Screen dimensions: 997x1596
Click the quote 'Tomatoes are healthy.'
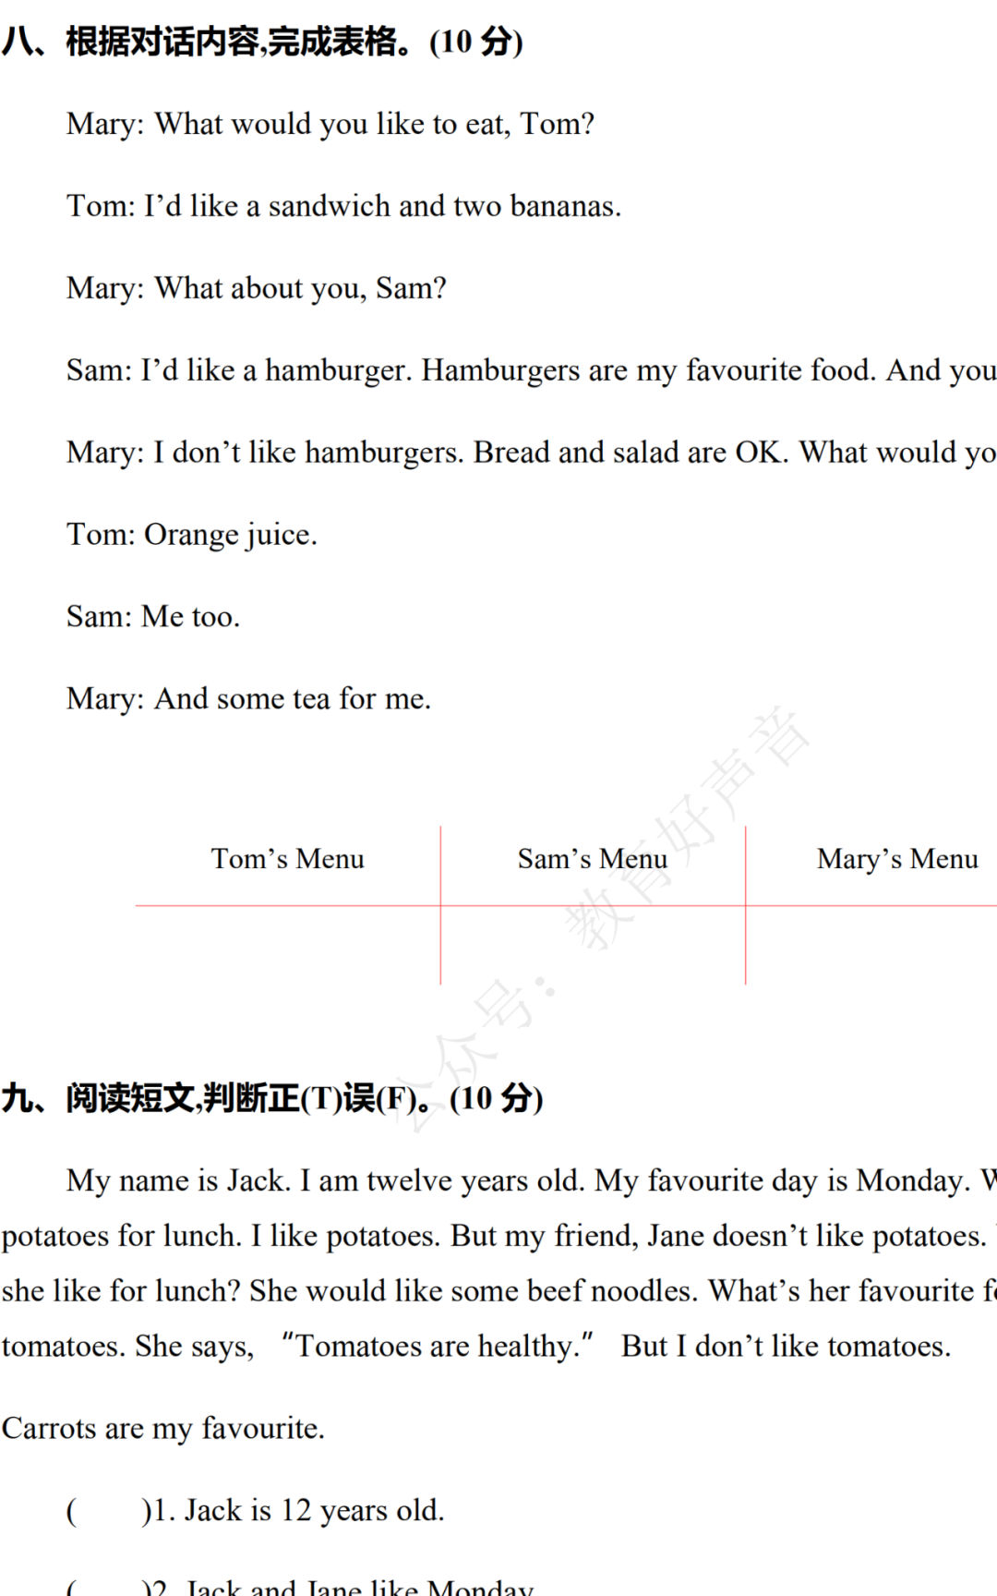(438, 1347)
